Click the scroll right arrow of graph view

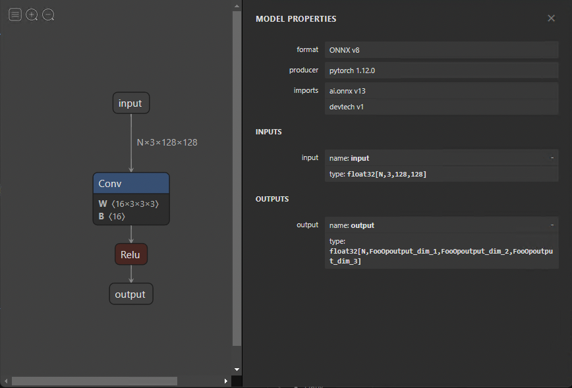[226, 381]
